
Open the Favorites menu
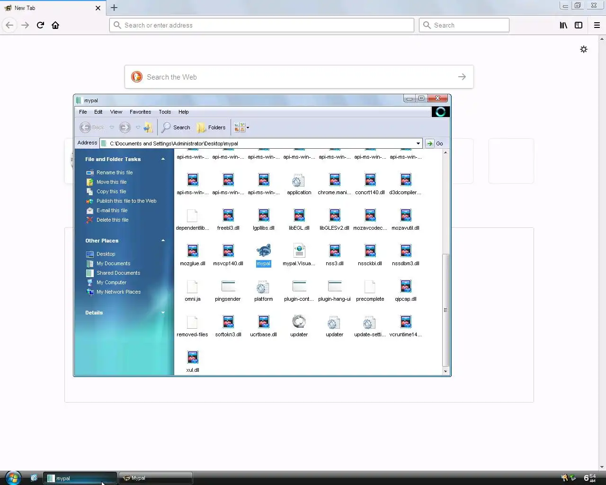pos(140,112)
